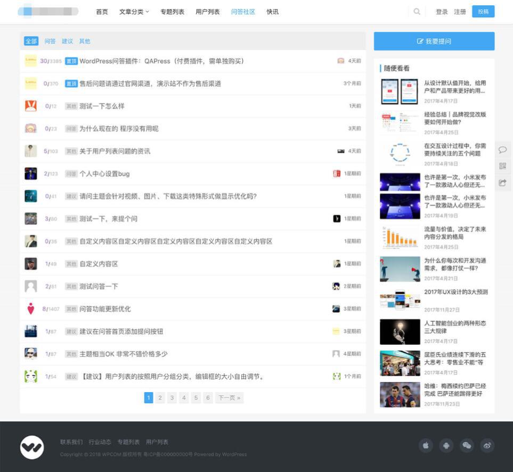513x472 pixels.
Task: Click footer link 行业动态
Action: [x=100, y=442]
